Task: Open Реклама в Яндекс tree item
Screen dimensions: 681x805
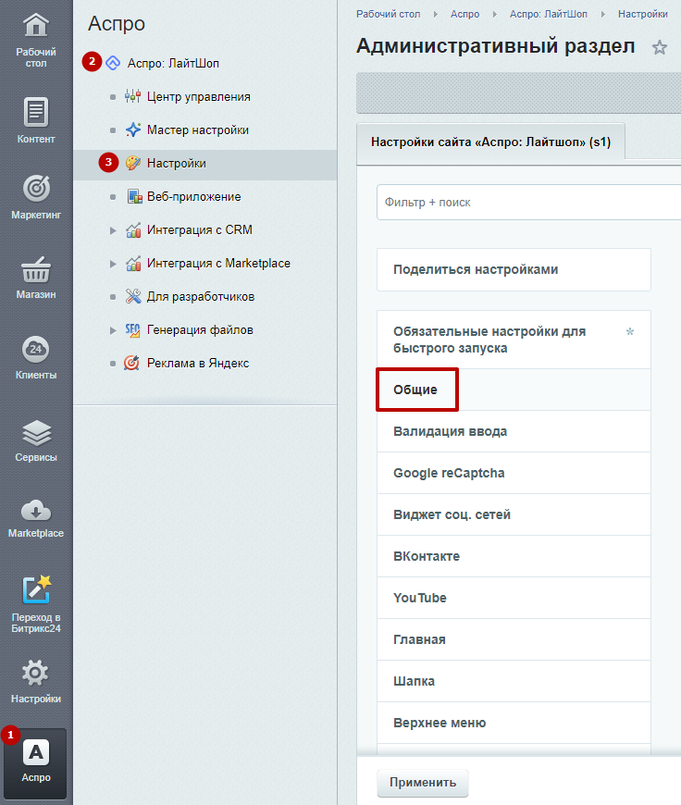Action: pos(198,363)
